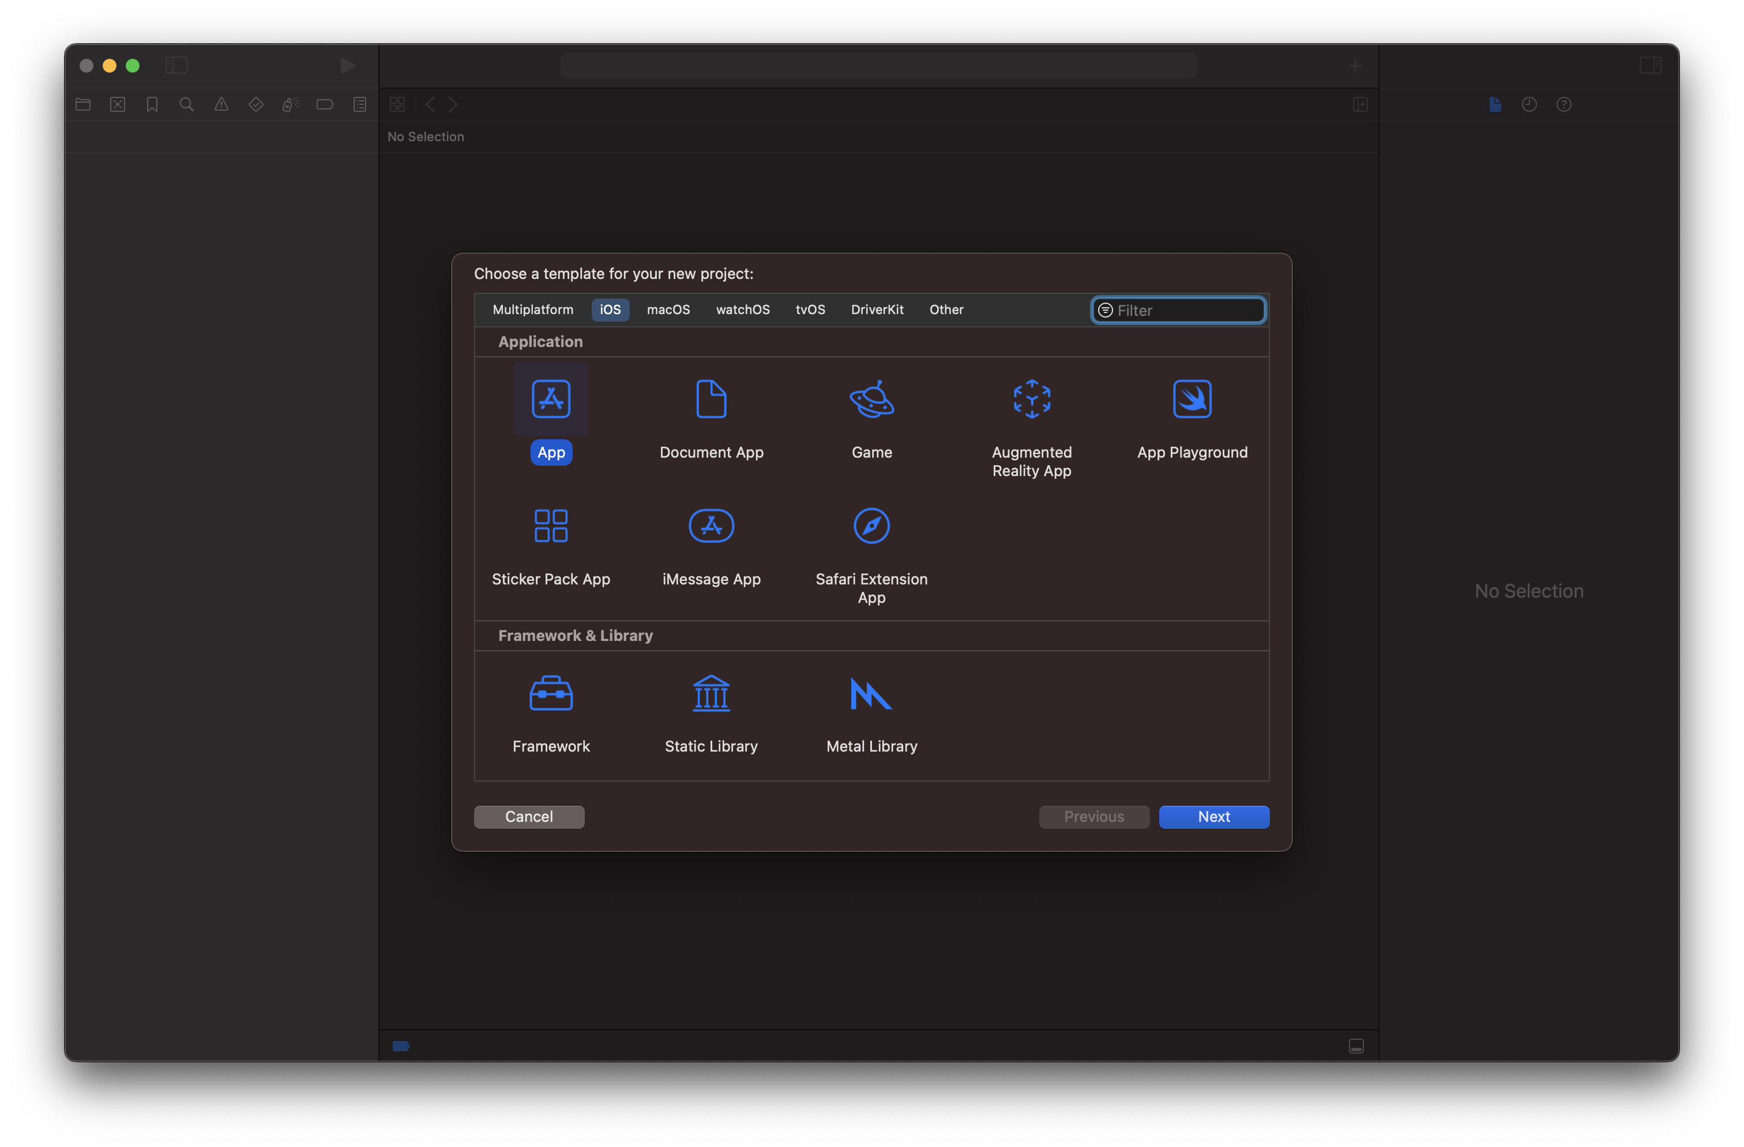This screenshot has width=1744, height=1147.
Task: Select the Safari Extension App template
Action: point(871,526)
